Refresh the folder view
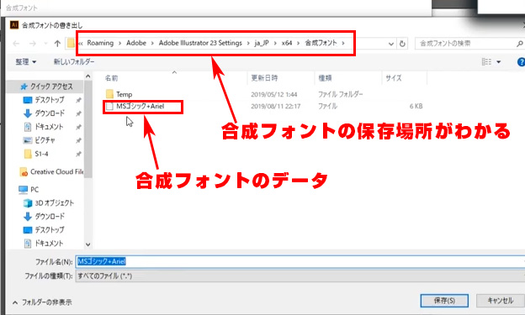Viewport: 525px width, 315px height. [402, 44]
